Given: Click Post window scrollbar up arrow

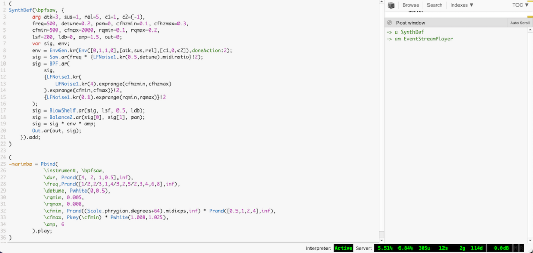Looking at the screenshot, I should [530, 30].
